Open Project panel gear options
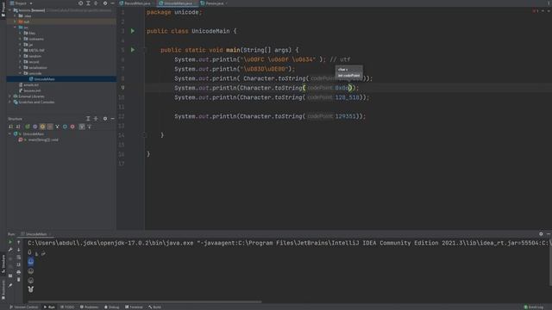This screenshot has height=310, width=552. [105, 3]
